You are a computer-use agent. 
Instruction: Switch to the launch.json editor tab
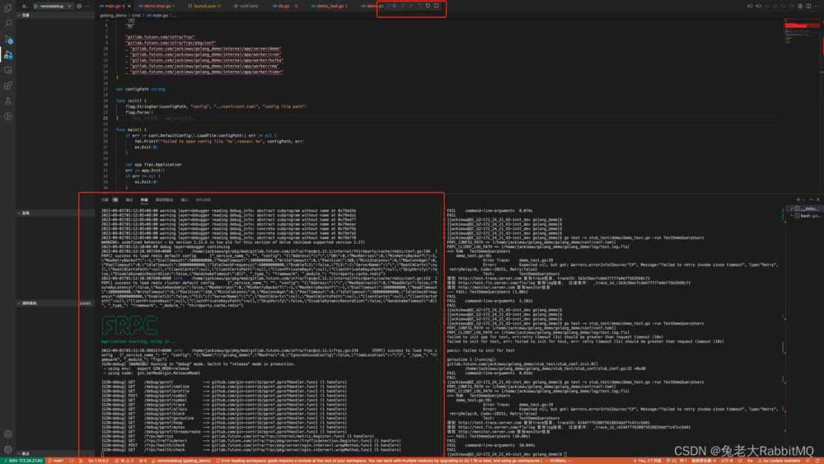[206, 5]
